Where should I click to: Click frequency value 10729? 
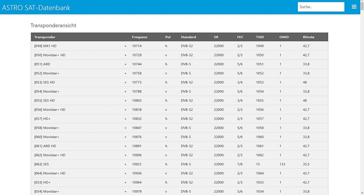[x=137, y=55]
